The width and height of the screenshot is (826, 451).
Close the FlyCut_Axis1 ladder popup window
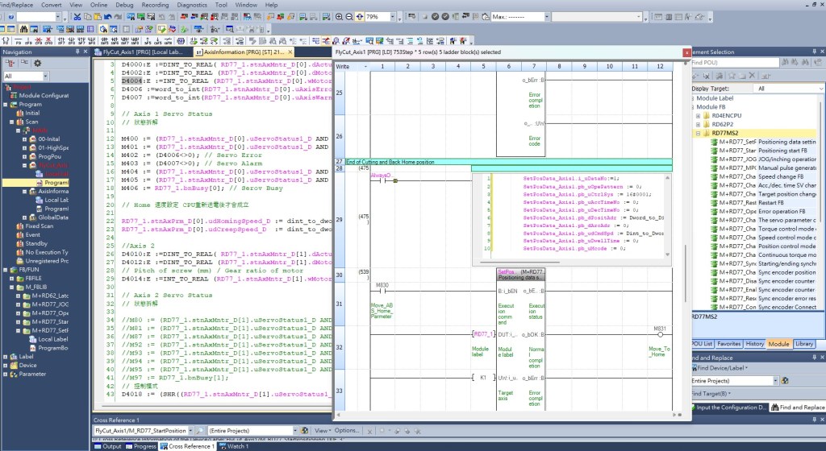[x=686, y=52]
